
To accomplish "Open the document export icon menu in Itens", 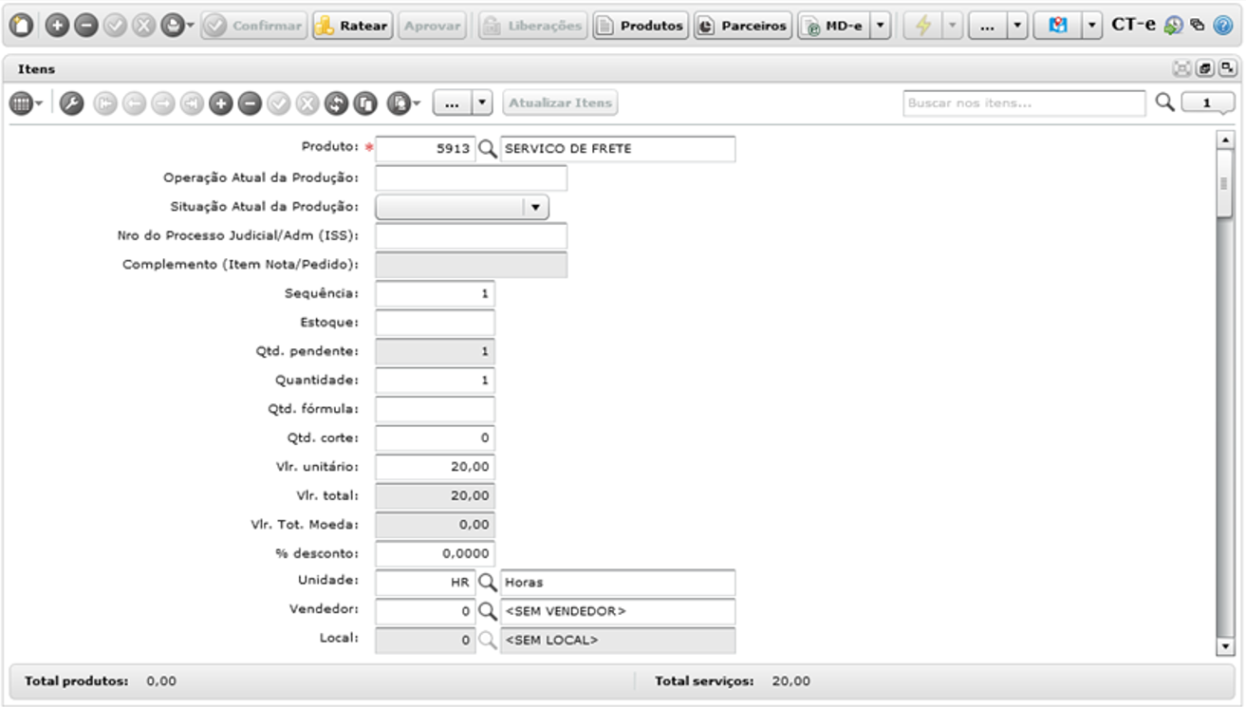I will pos(403,102).
